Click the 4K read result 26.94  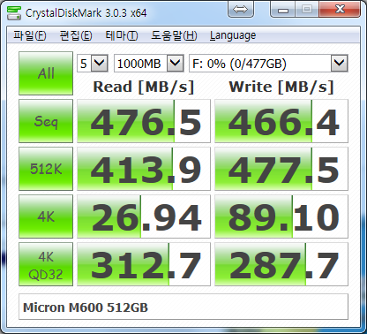[x=144, y=216]
